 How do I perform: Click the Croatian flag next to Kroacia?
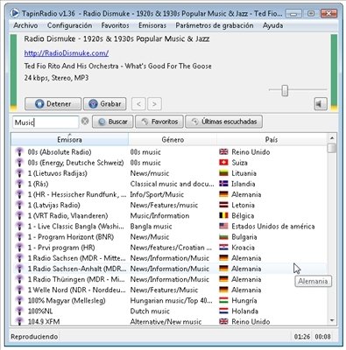click(223, 248)
